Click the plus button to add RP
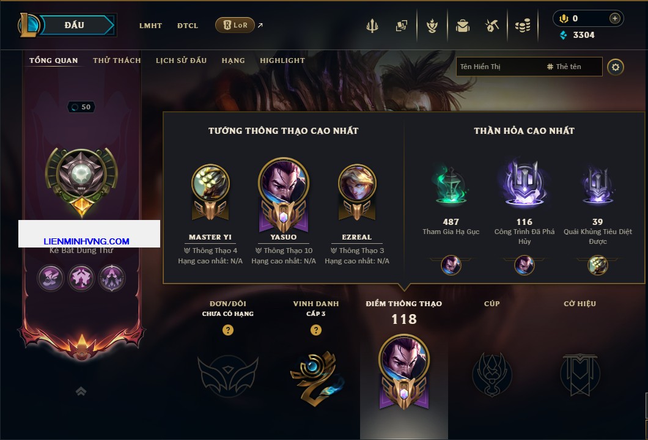 click(x=614, y=18)
